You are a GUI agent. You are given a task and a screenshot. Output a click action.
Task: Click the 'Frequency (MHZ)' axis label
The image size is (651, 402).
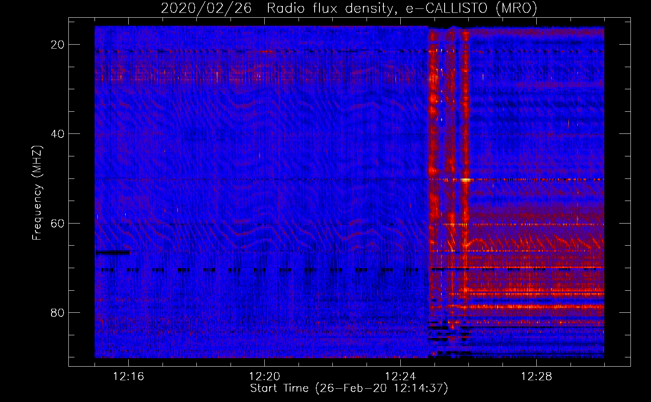[37, 193]
